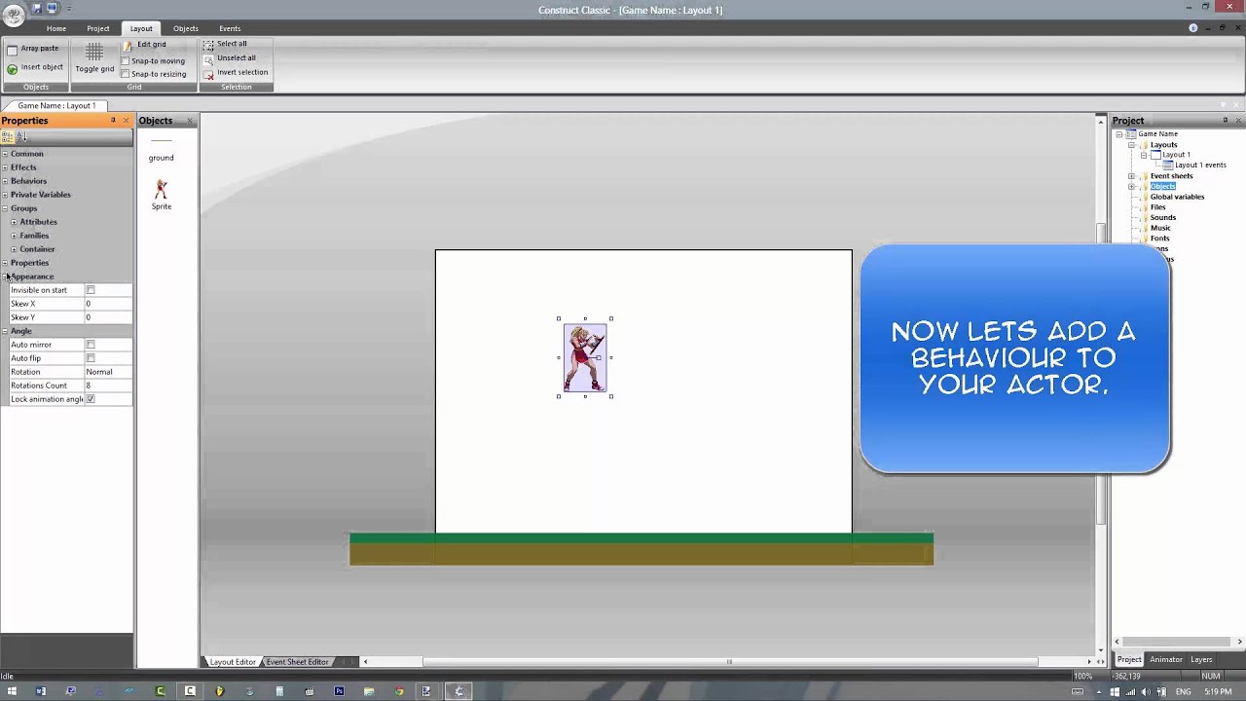
Task: Open the Events ribbon tab
Action: point(230,28)
